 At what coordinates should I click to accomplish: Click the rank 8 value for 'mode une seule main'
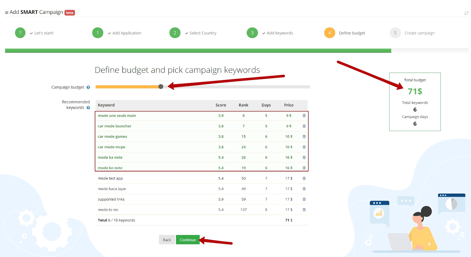coord(243,116)
